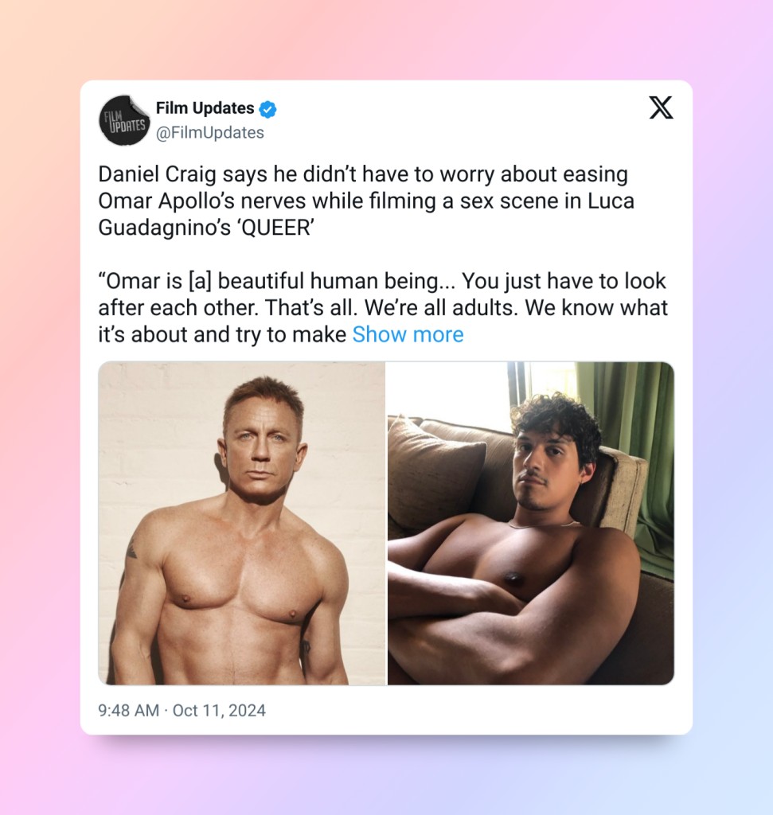This screenshot has height=815, width=773.
Task: Click the word 'QUEER' in the tweet
Action: pyautogui.click(x=276, y=228)
